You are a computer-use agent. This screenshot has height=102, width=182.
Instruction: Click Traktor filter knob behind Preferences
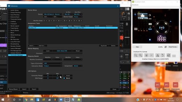124,14
